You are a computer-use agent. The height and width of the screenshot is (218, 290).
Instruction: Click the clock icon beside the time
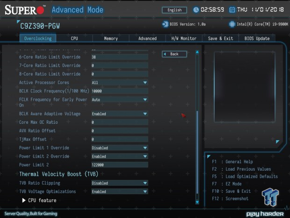(x=196, y=10)
